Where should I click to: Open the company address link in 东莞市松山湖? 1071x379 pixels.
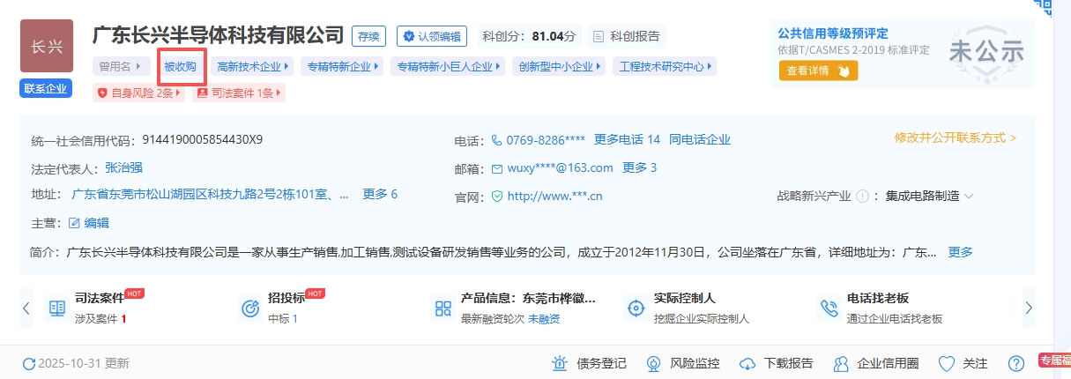click(210, 195)
